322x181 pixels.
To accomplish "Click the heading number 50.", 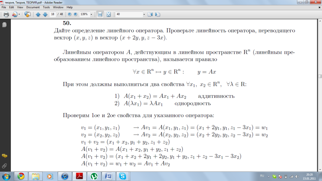I will tap(67, 23).
